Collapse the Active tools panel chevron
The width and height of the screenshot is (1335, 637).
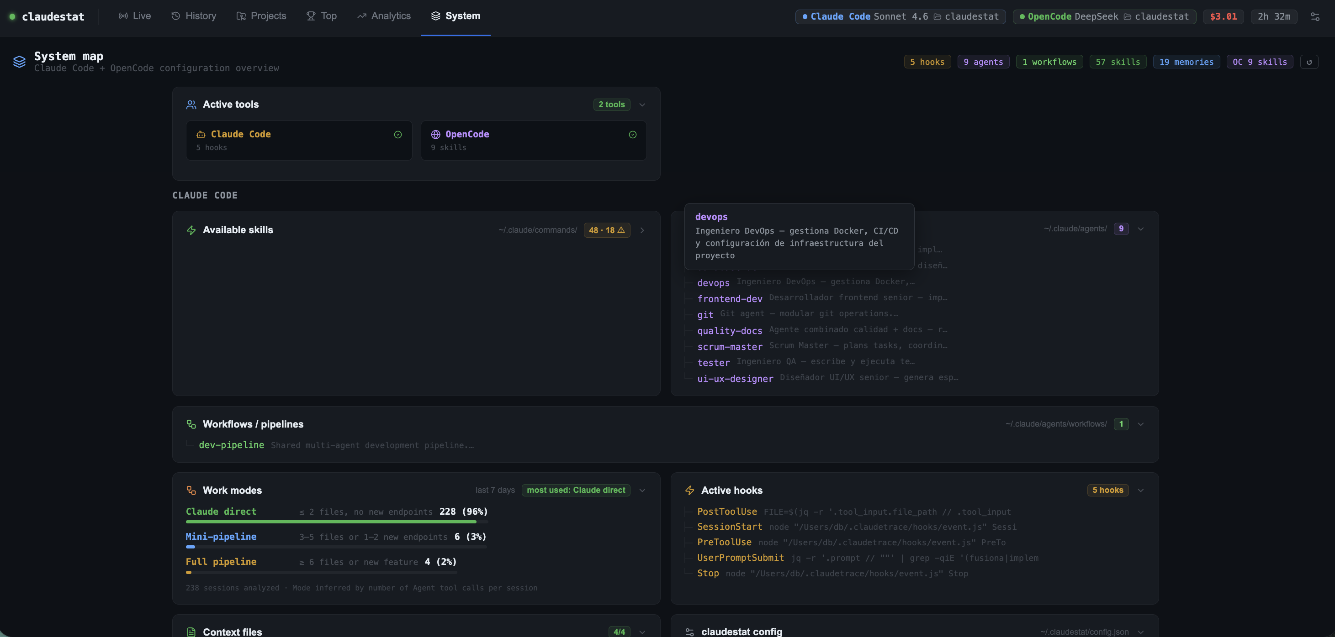point(642,104)
